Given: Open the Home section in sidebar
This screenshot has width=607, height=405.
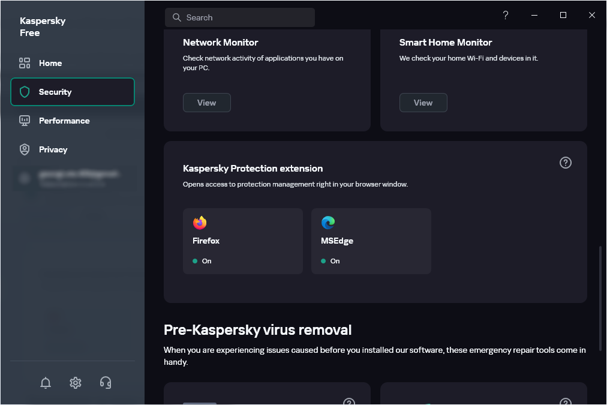Looking at the screenshot, I should pos(73,63).
